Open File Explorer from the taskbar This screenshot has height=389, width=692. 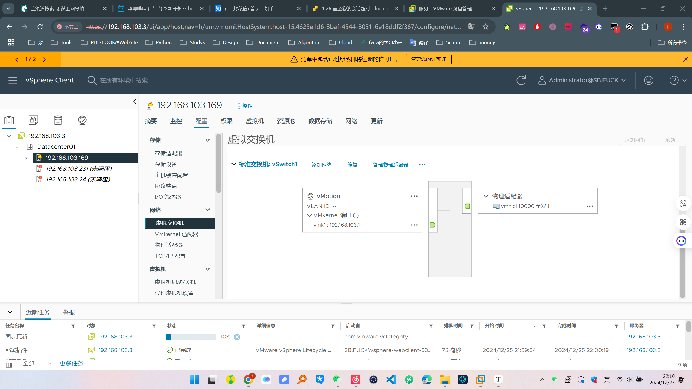[x=445, y=380]
